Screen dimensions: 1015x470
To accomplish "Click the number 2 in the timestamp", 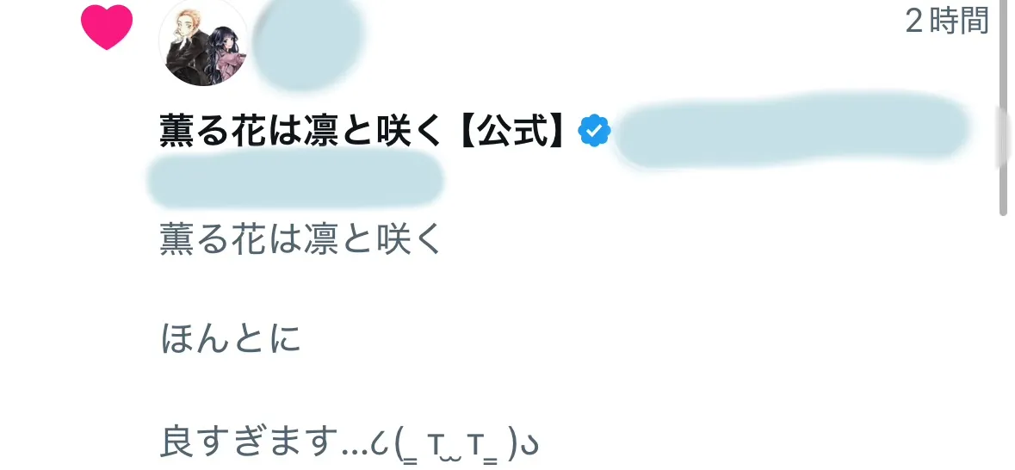I will [914, 22].
